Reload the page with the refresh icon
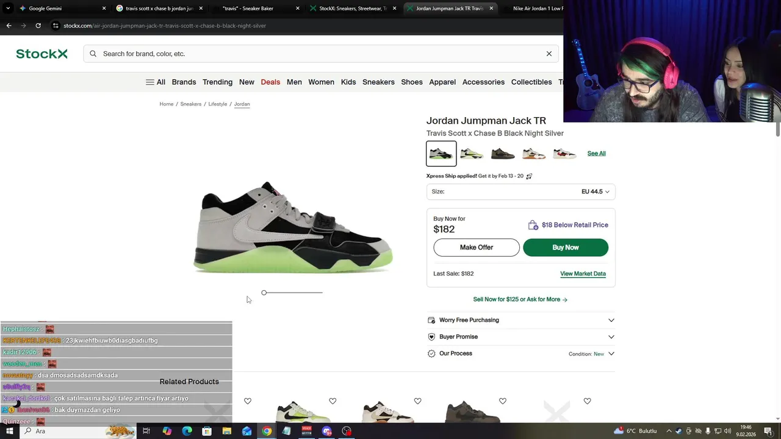 [x=38, y=26]
